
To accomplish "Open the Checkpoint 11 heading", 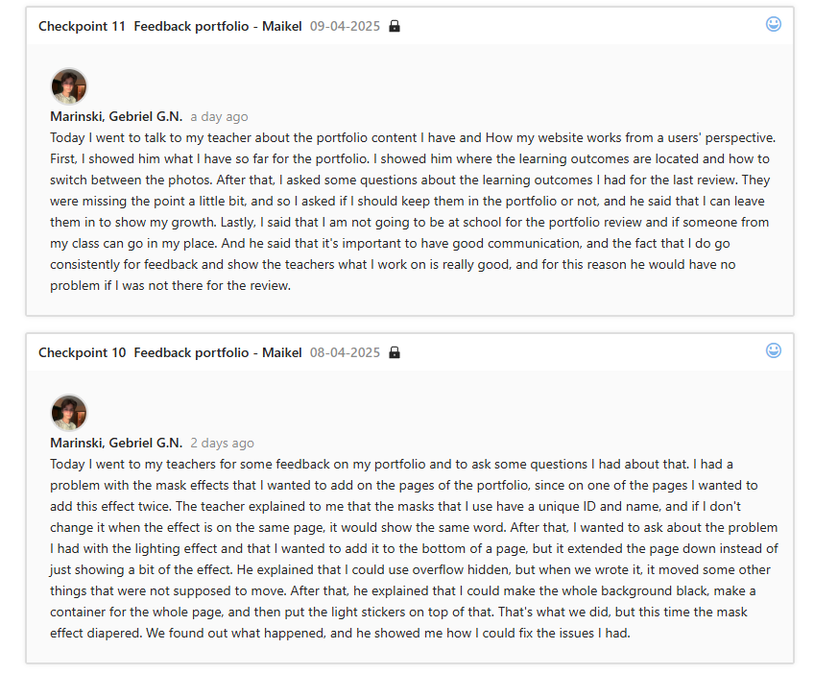I will (x=82, y=26).
